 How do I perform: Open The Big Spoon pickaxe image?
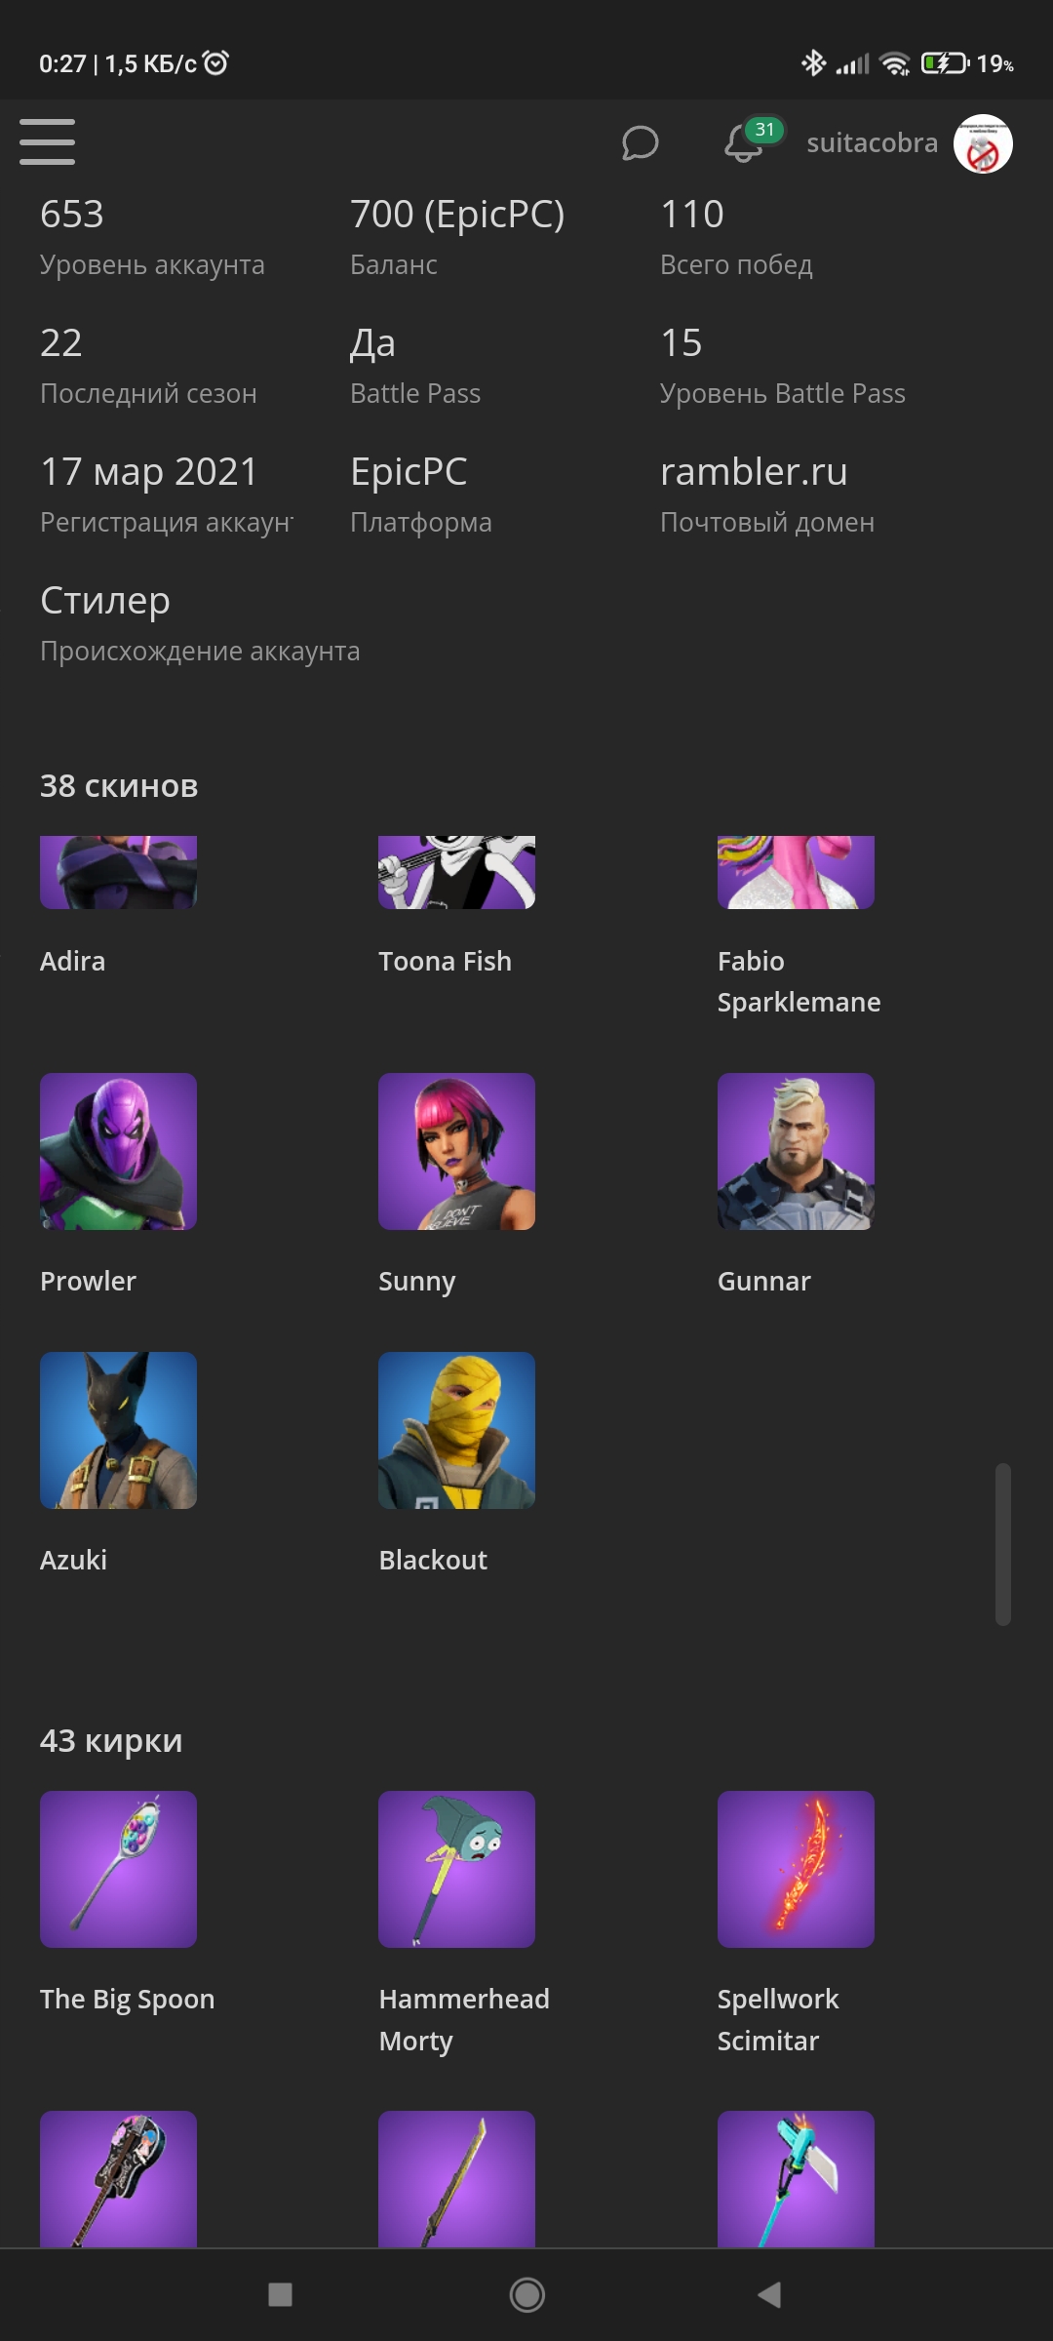[118, 1869]
